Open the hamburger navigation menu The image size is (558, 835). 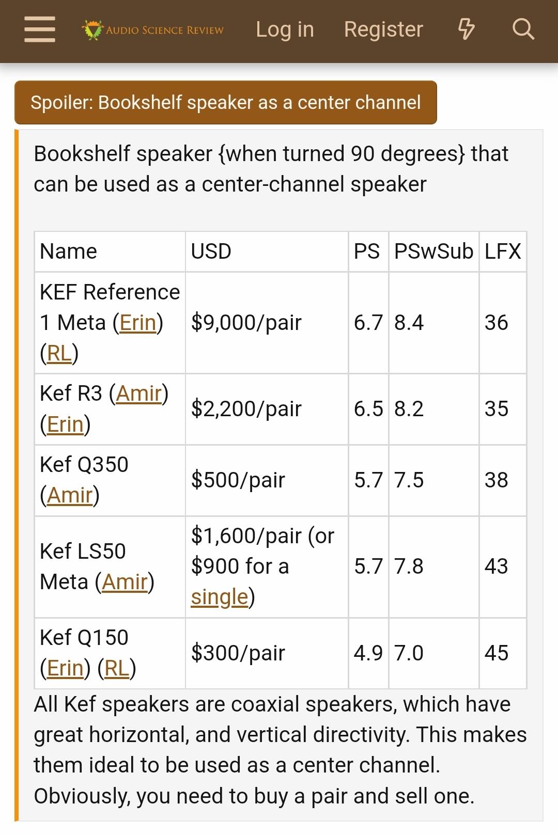point(40,29)
